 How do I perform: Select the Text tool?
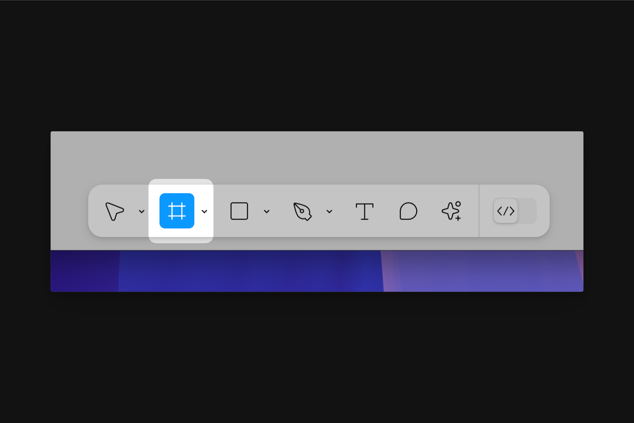[364, 211]
